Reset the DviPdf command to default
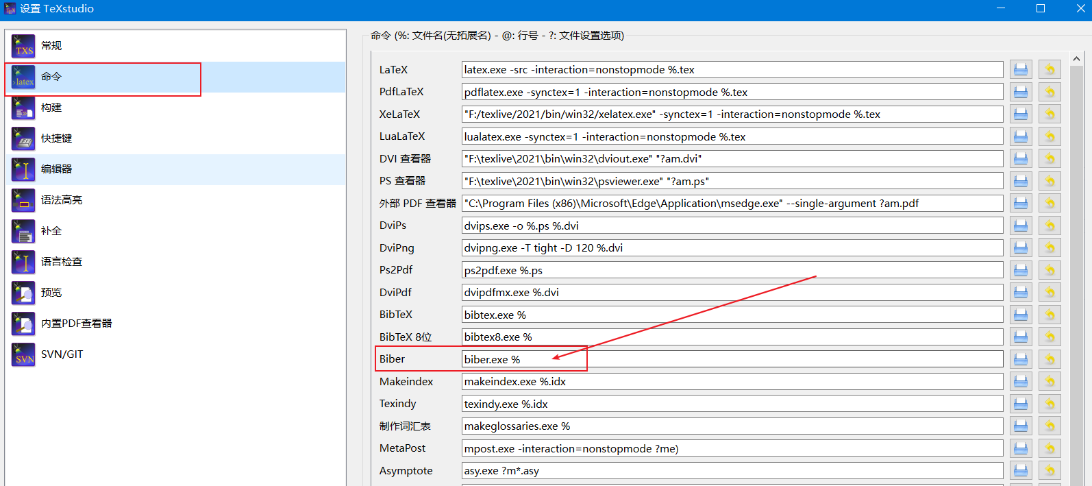The width and height of the screenshot is (1092, 486). [1050, 292]
